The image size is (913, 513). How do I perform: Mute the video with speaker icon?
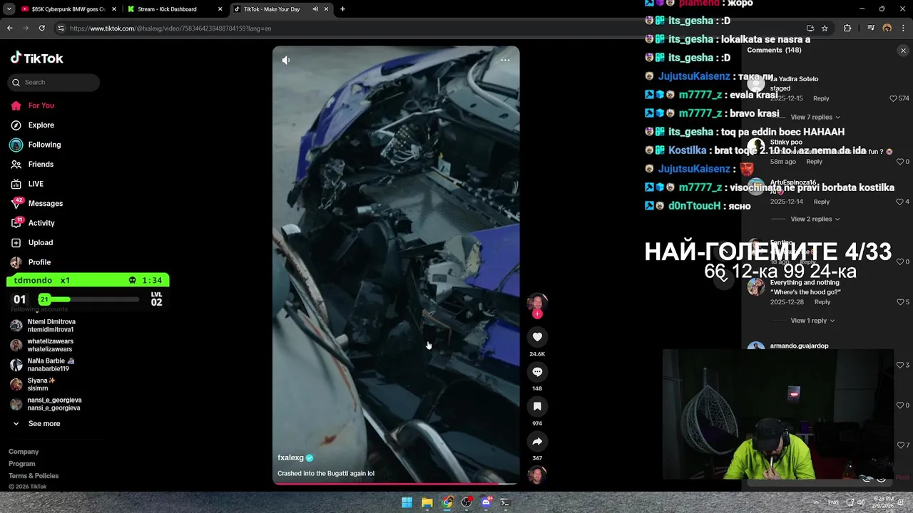[x=285, y=61]
